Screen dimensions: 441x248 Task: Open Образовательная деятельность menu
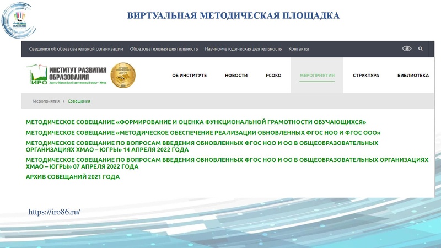[164, 49]
